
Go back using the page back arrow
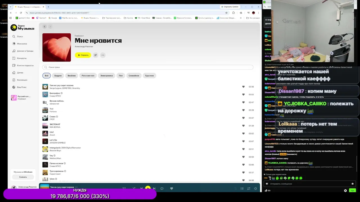click(x=44, y=27)
